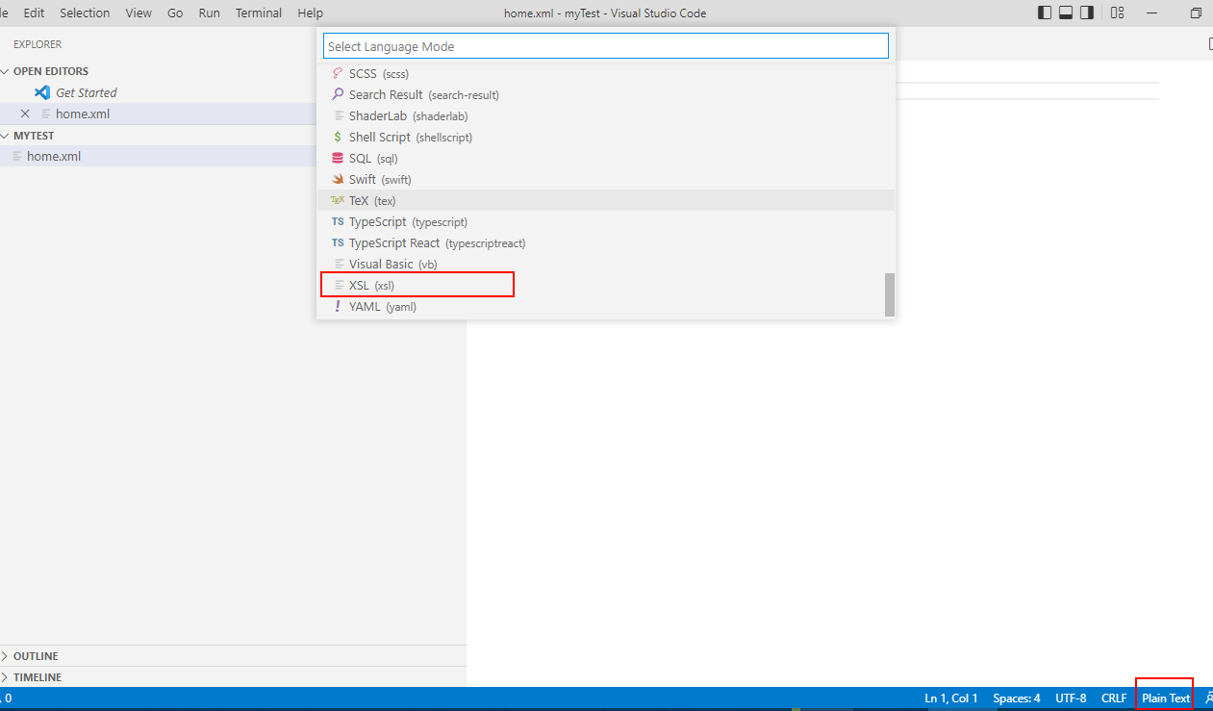Click the EXPLORER panel title
This screenshot has height=711, width=1213.
(x=38, y=44)
